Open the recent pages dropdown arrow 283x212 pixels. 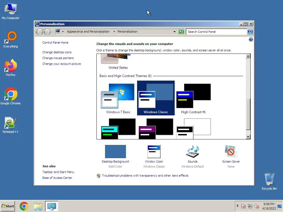(53, 32)
